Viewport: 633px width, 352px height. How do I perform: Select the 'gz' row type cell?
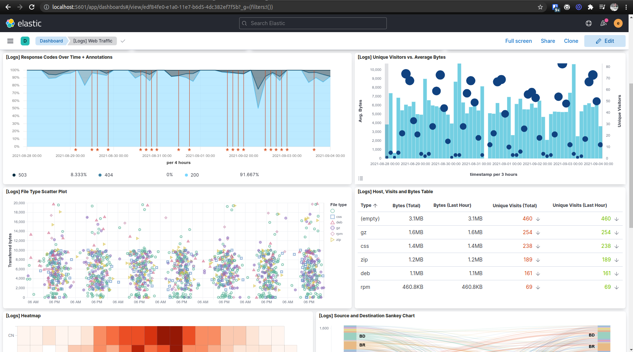tap(364, 232)
